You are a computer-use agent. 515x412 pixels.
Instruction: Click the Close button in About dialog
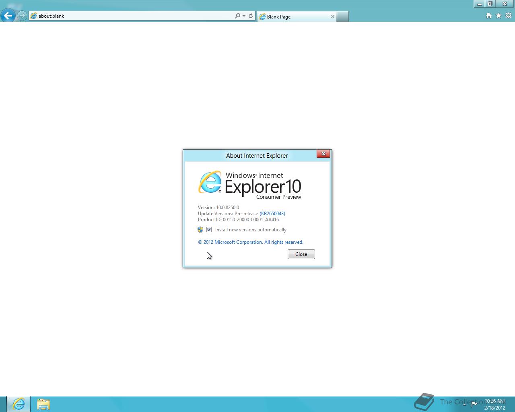pyautogui.click(x=301, y=254)
